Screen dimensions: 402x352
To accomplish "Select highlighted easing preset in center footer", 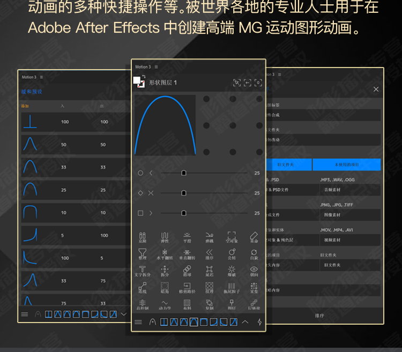I will [193, 322].
